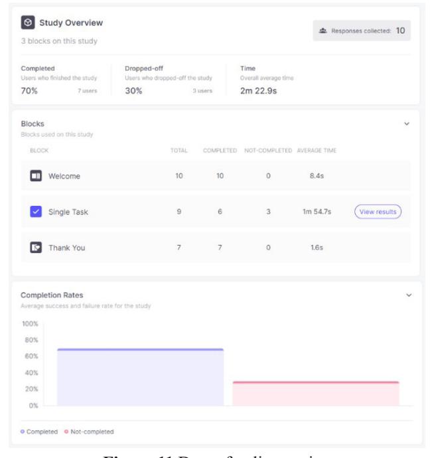The width and height of the screenshot is (434, 458).
Task: Toggle the Not-completed legend dot
Action: [66, 431]
